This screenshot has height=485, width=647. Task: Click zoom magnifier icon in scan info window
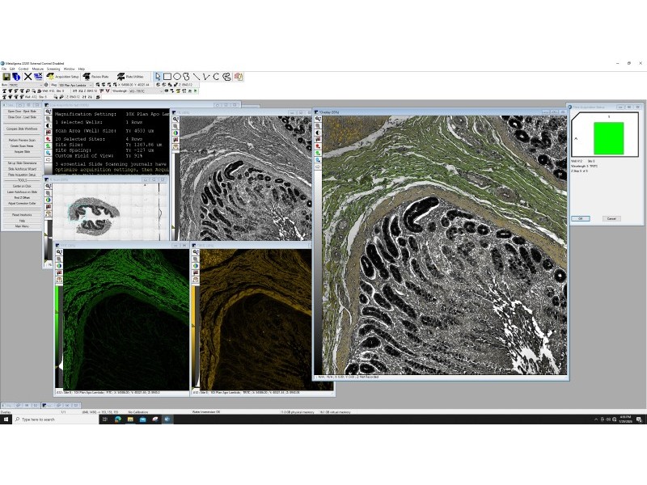point(49,112)
